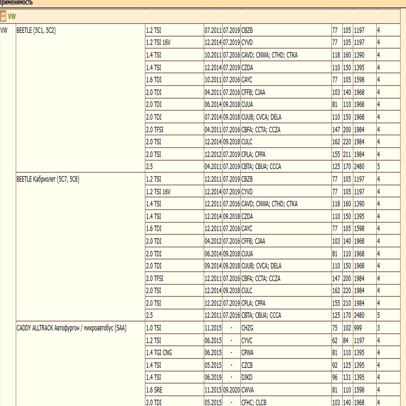Image resolution: width=406 pixels, height=406 pixels.
Task: Click the 1.4 TGI CNG engine cell
Action: click(x=159, y=353)
